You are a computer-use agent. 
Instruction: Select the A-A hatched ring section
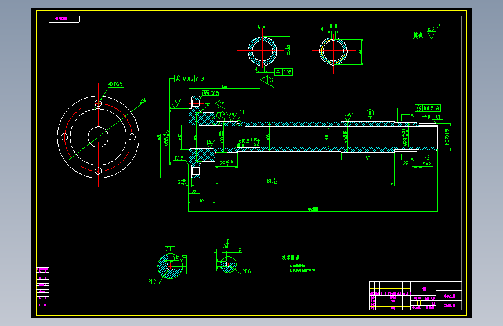262,50
